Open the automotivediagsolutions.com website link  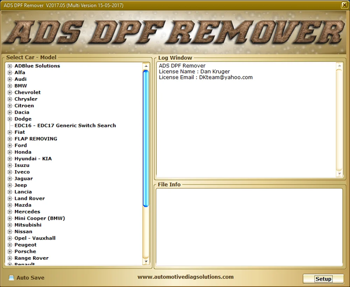[x=185, y=277]
